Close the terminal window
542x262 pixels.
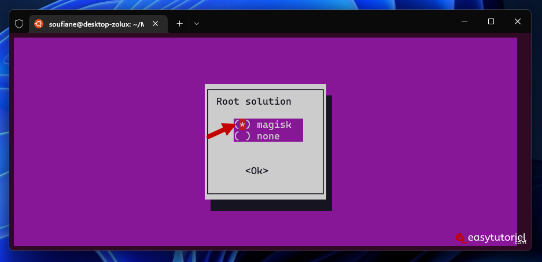518,21
